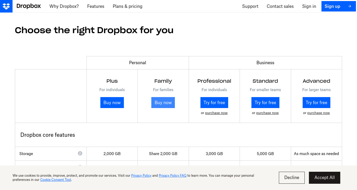Click Sign in link
Viewport: 357px width, 190px height.
coord(309,6)
